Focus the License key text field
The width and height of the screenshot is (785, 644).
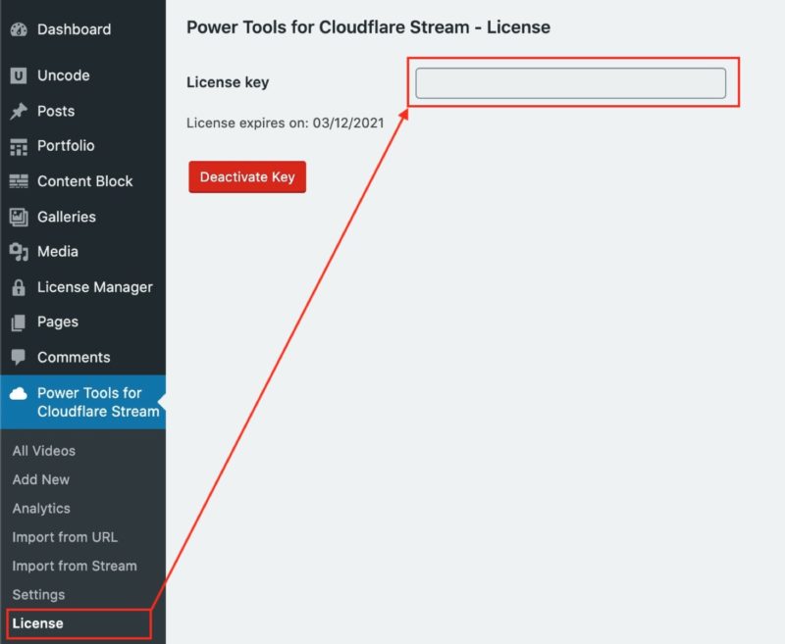point(570,83)
